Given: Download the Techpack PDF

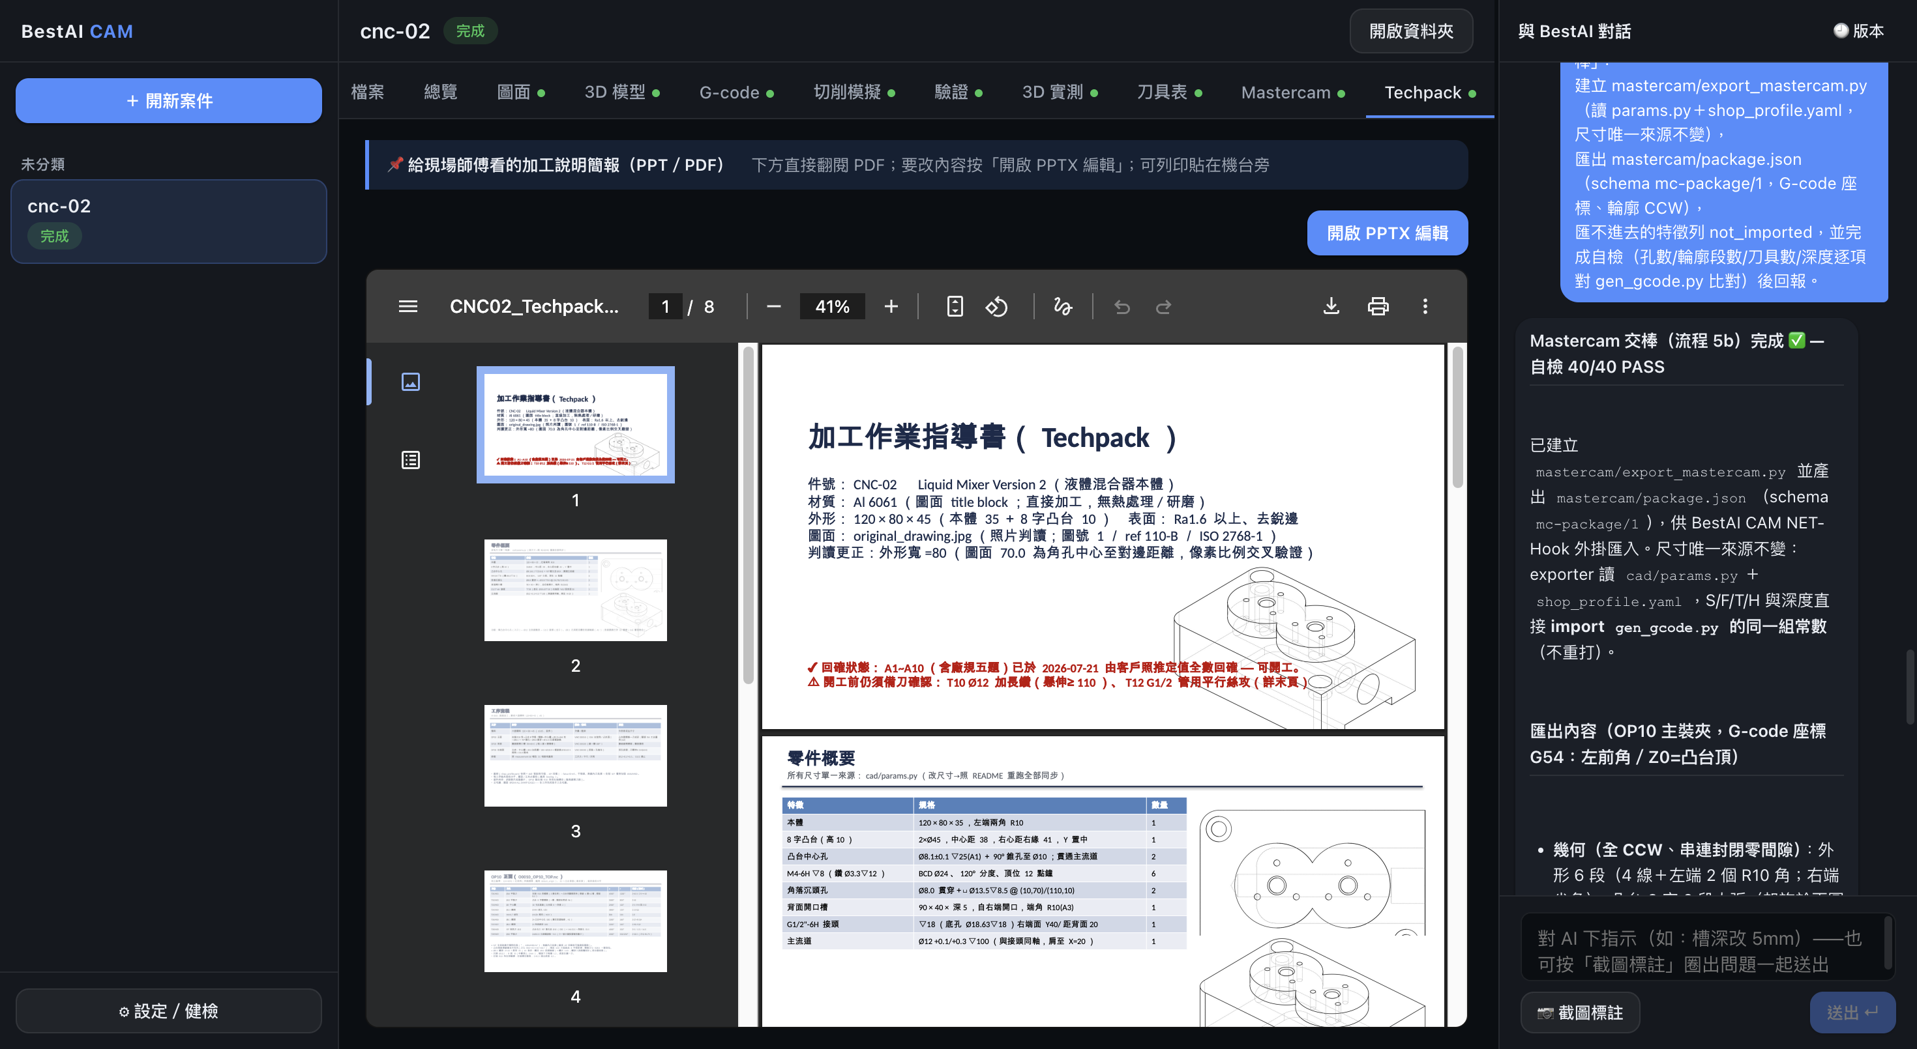Looking at the screenshot, I should (1331, 306).
